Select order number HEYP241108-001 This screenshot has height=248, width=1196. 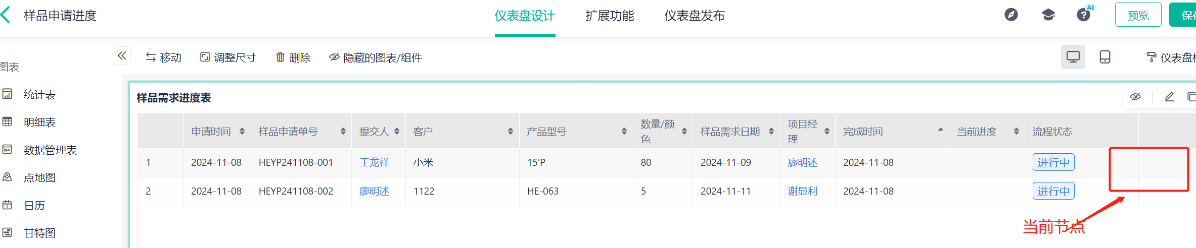coord(296,162)
